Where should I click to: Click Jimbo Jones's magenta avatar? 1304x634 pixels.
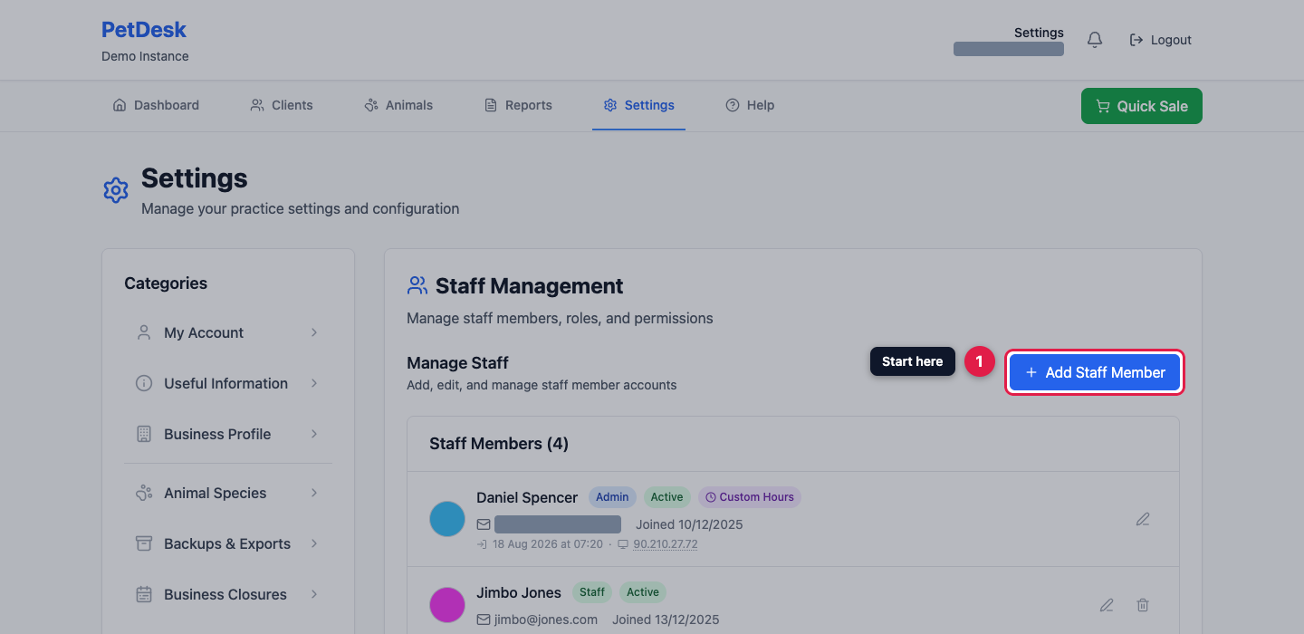click(447, 604)
